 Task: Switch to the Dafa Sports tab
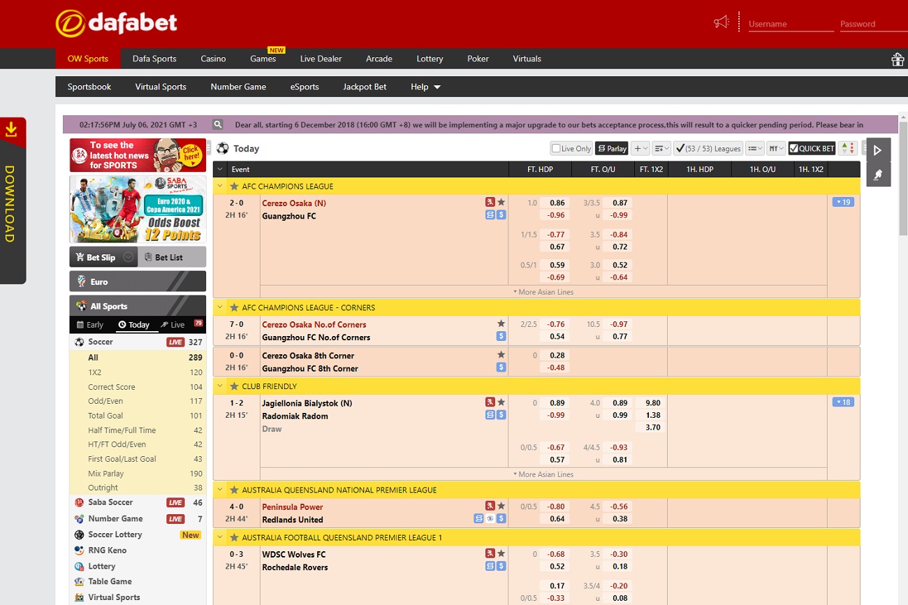(x=154, y=59)
